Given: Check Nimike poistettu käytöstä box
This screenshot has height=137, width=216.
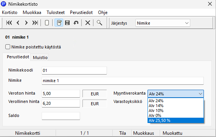Looking at the screenshot, I should click(8, 47).
